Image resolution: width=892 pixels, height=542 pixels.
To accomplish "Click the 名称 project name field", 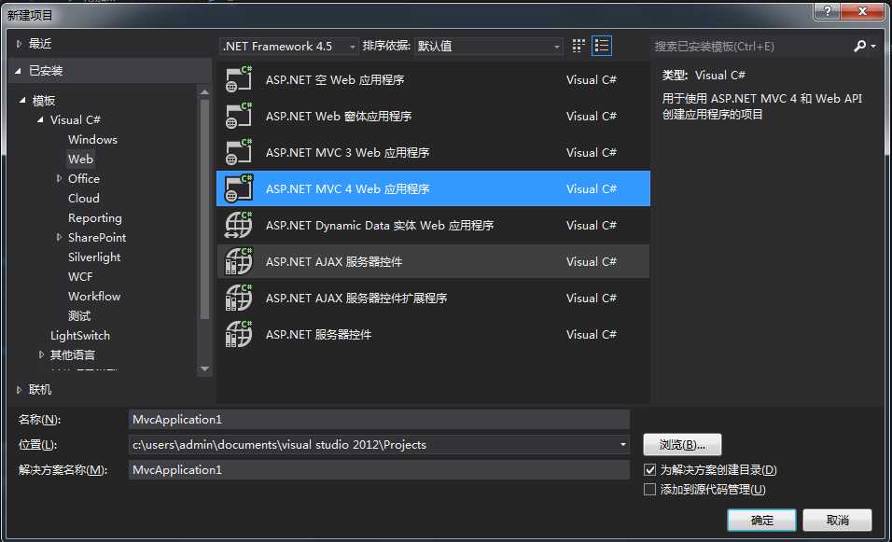I will click(379, 420).
